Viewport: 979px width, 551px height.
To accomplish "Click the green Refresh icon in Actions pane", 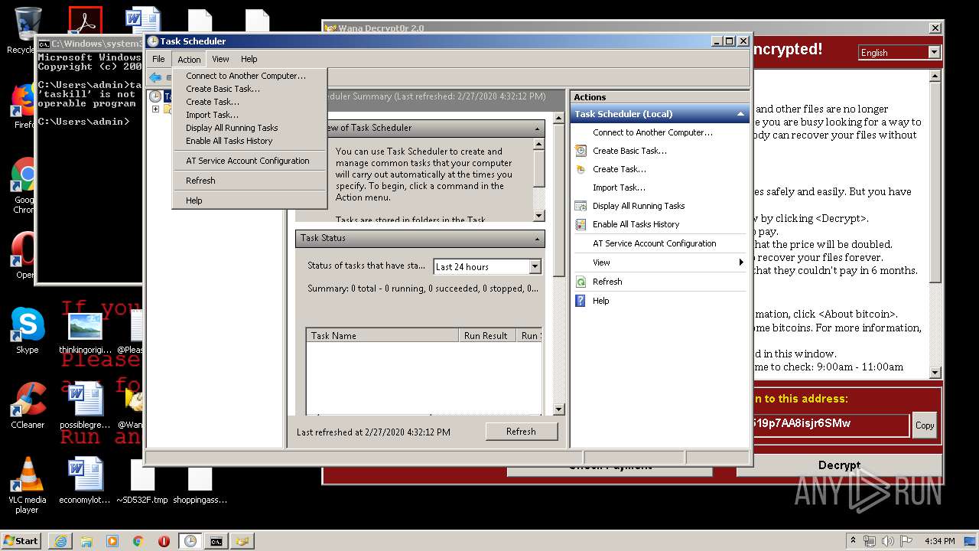I will click(581, 282).
